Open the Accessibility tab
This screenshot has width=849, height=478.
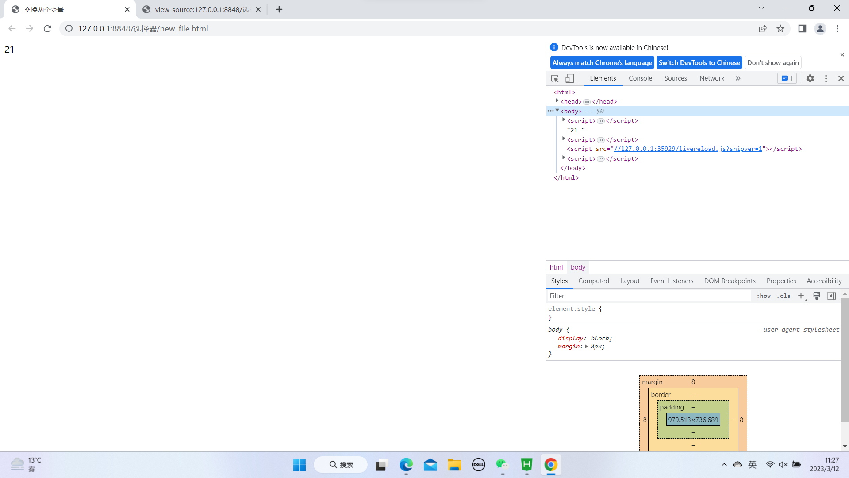click(824, 281)
